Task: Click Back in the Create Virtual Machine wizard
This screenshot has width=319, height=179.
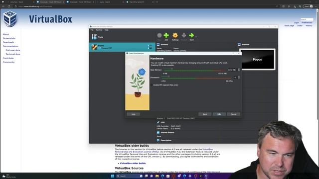Action: click(205, 114)
